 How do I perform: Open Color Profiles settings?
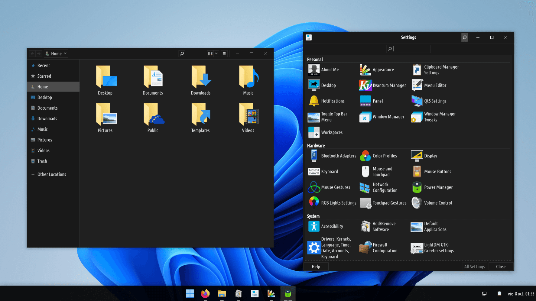click(x=379, y=156)
